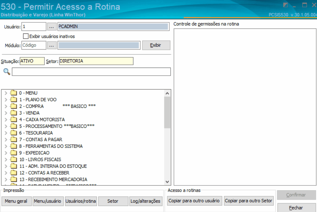Click the Módulo Código input field
This screenshot has height=212, width=317.
(x=34, y=45)
